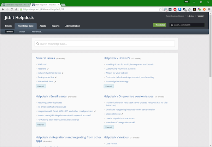Click the browser home icon
The height and width of the screenshot is (147, 212).
click(16, 9)
